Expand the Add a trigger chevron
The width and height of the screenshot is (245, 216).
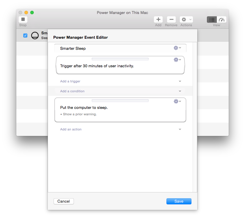pos(180,81)
